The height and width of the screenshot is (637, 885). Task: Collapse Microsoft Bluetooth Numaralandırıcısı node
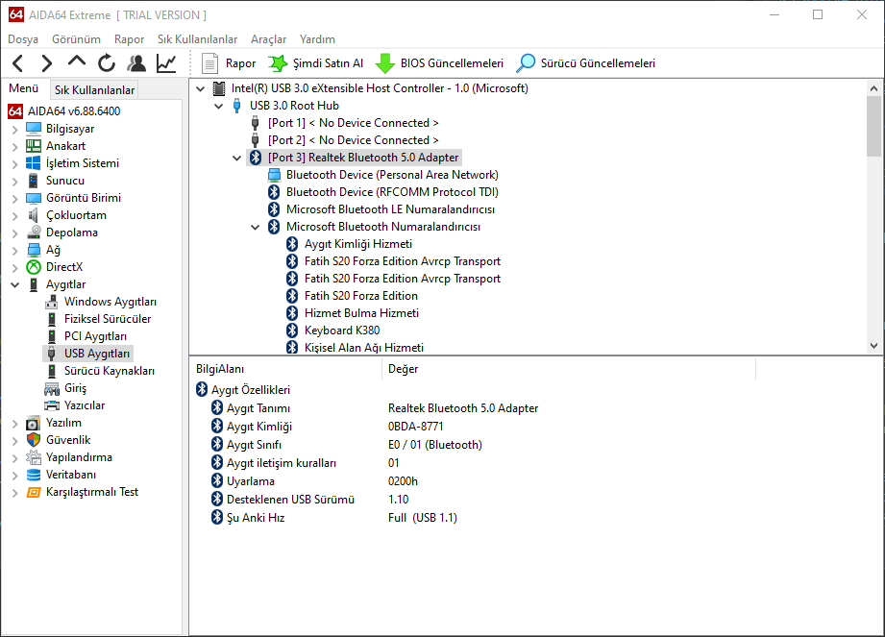[255, 227]
